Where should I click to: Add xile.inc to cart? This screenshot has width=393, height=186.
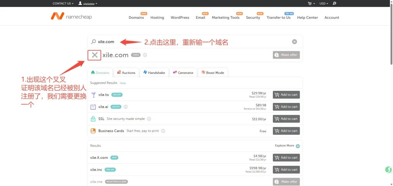click(x=286, y=170)
